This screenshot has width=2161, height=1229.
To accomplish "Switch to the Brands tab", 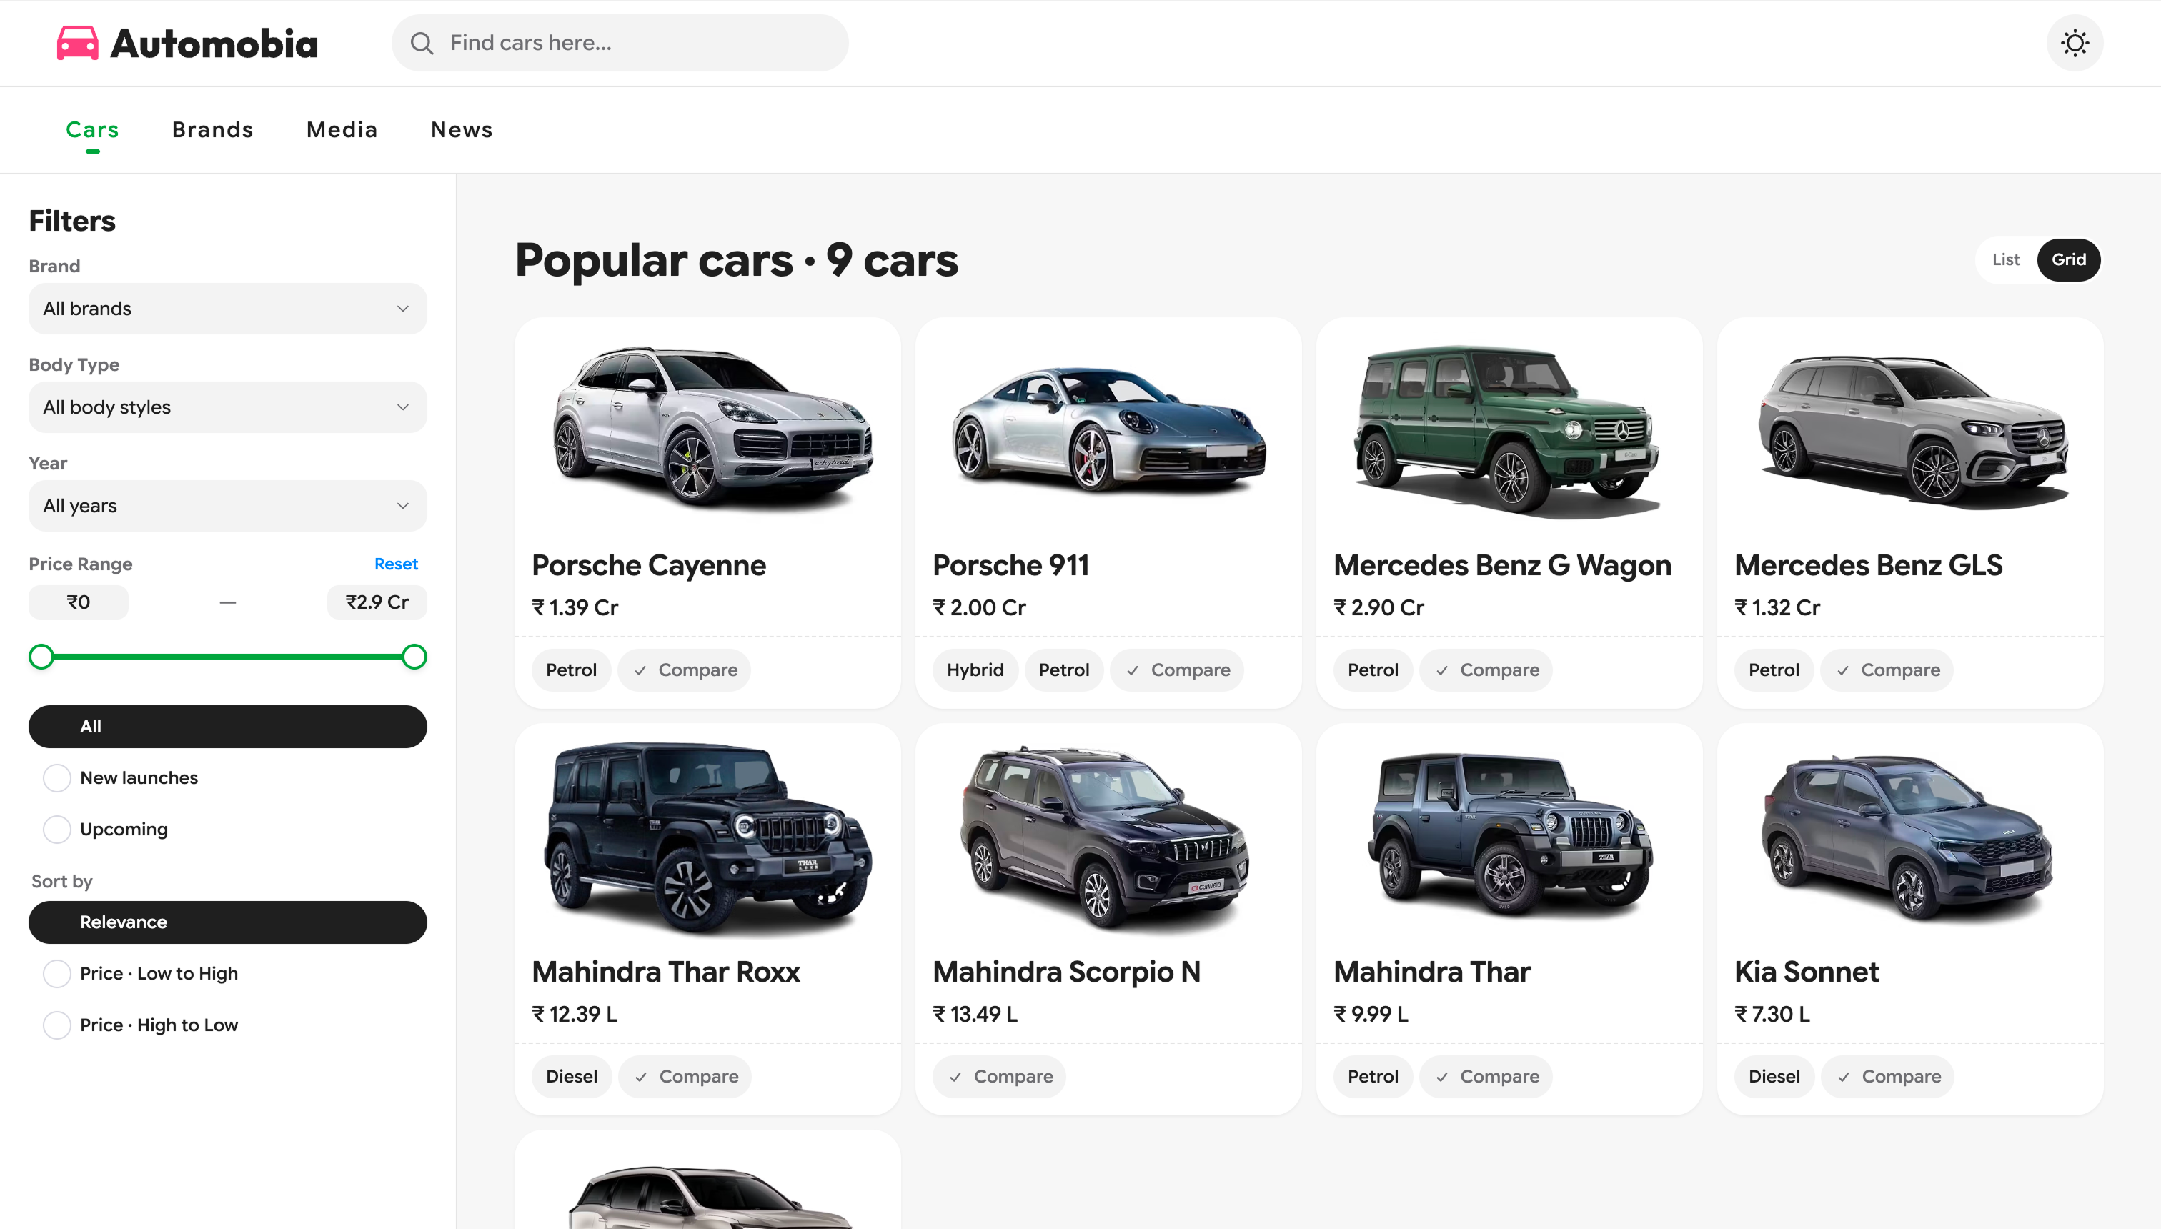I will click(212, 129).
